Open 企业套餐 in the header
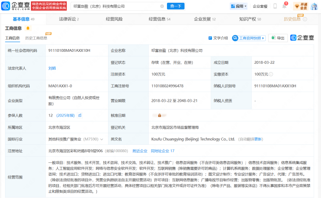Viewport: 321px width, 198px height. coord(260,6)
